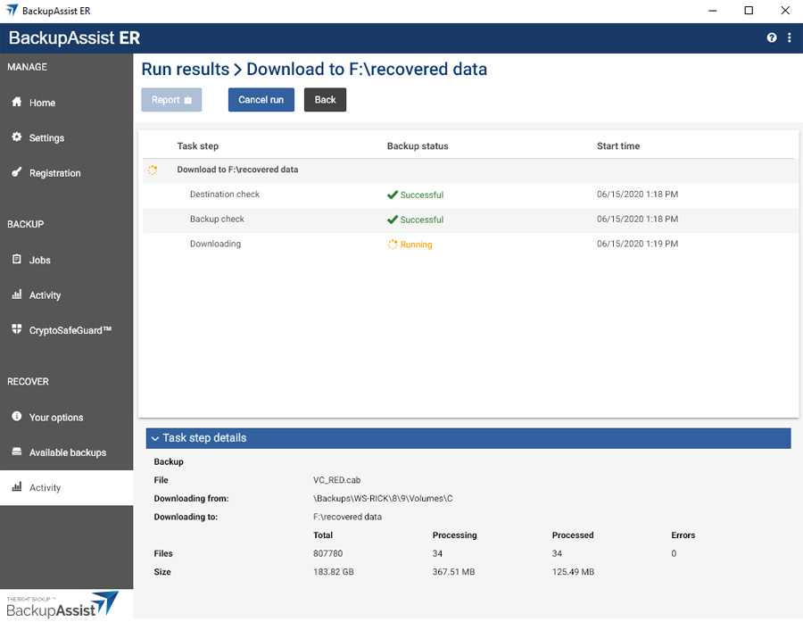
Task: Click the Available backups drive icon
Action: (17, 452)
